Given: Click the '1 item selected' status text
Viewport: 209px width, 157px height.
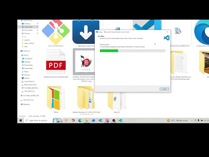Looking at the screenshot, I should (33, 116).
